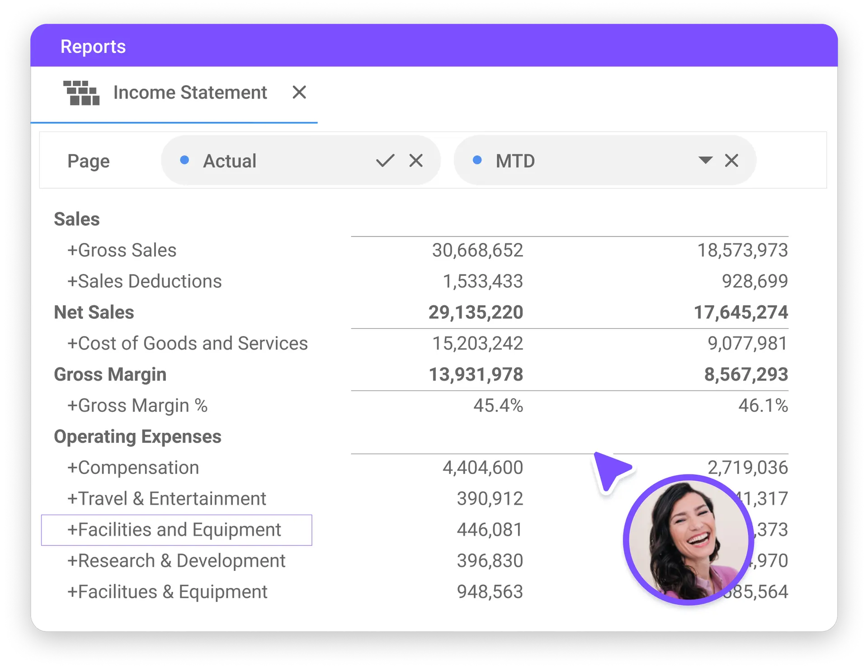Remove the Actual filter chip
868x668 pixels.
pos(416,161)
